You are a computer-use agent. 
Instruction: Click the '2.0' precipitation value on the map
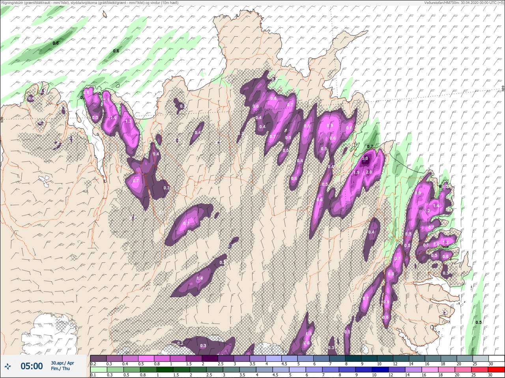click(x=369, y=172)
